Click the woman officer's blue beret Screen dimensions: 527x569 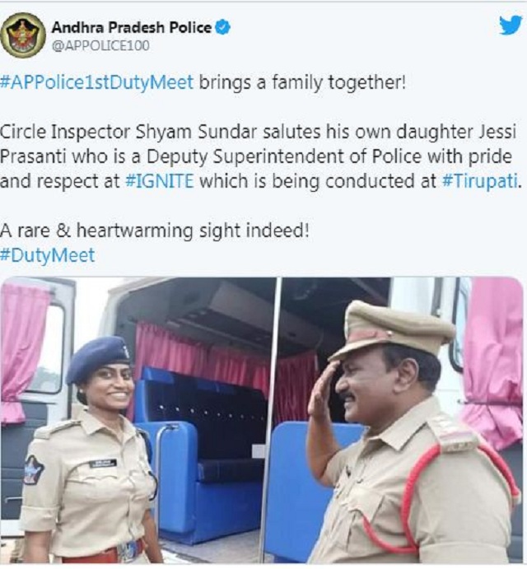coord(99,358)
